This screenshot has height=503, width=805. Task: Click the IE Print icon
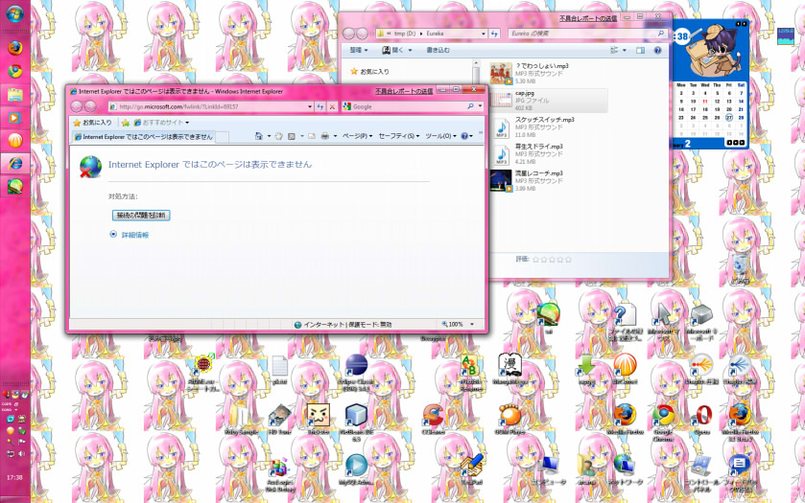tap(325, 136)
